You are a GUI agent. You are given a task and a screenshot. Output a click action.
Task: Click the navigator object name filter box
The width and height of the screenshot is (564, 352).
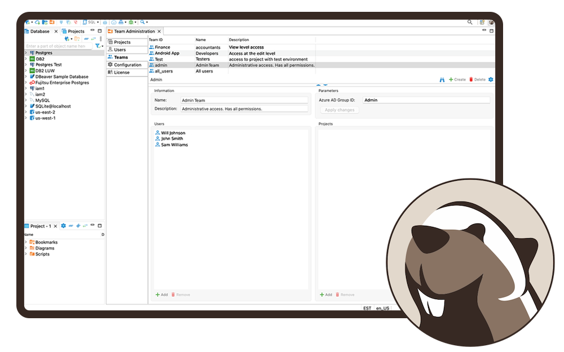pyautogui.click(x=59, y=46)
